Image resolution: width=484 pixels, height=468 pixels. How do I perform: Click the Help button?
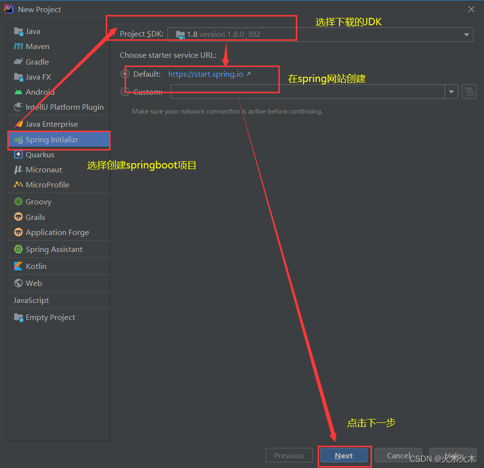(453, 455)
